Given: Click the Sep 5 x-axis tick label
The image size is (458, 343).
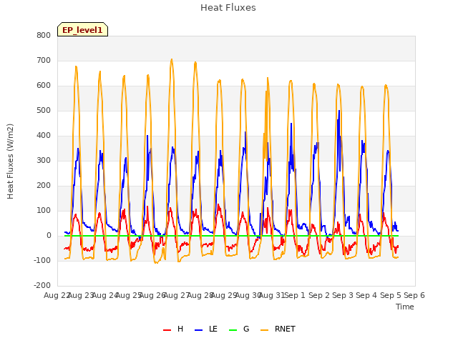Looking at the screenshot, I should (x=390, y=295).
